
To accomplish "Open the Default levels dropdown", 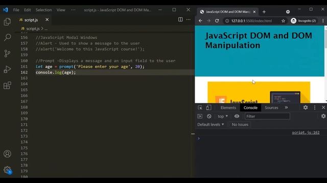I will [211, 125].
